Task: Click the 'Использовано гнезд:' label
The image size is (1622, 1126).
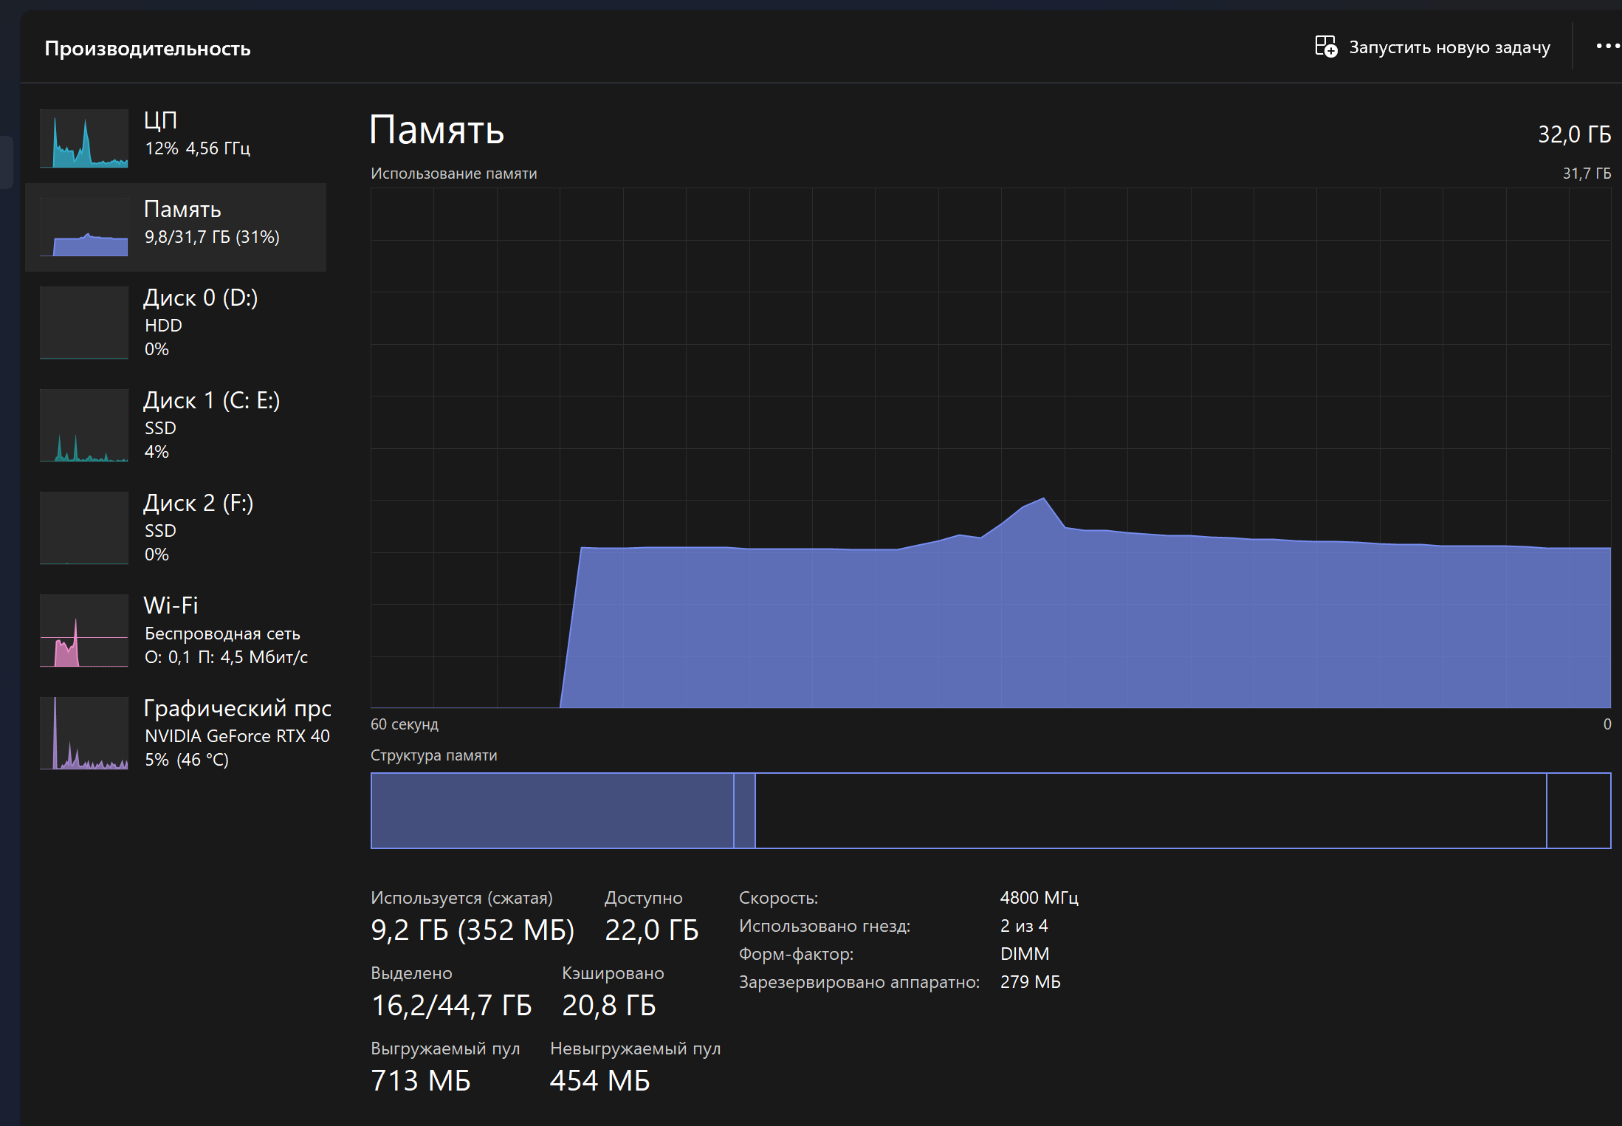Action: (825, 926)
